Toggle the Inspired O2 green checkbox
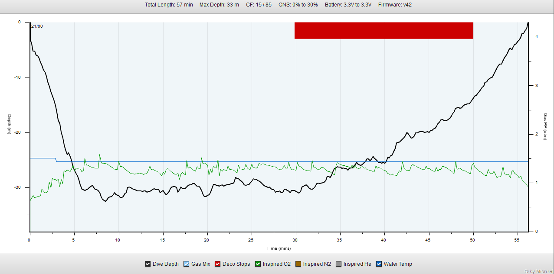The width and height of the screenshot is (554, 274). click(x=258, y=264)
